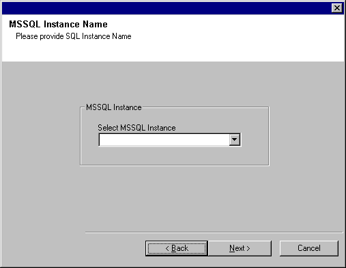Proceed with the Next button
Image resolution: width=346 pixels, height=268 pixels.
tap(240, 248)
